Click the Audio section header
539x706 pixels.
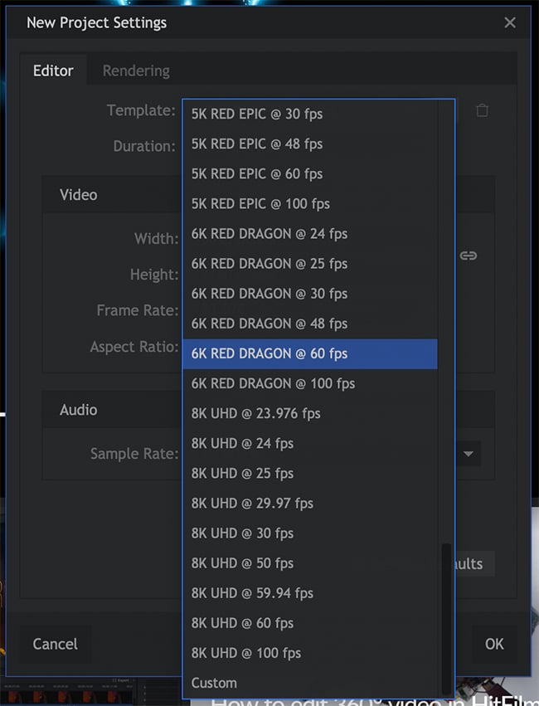pyautogui.click(x=78, y=410)
